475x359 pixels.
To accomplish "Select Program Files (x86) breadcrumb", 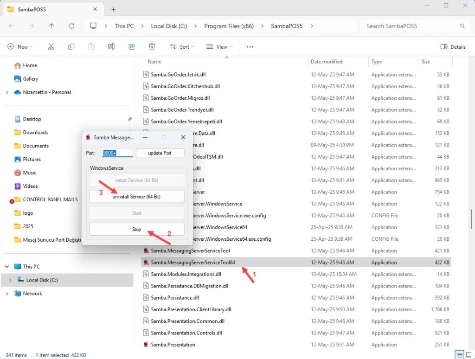I will 229,26.
